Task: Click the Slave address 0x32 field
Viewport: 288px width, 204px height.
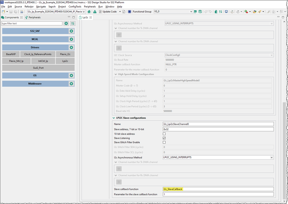Action: pyautogui.click(x=218, y=129)
